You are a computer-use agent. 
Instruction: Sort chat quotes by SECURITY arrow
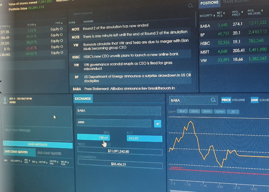coord(21,161)
